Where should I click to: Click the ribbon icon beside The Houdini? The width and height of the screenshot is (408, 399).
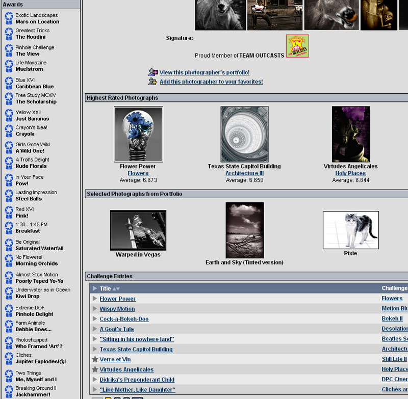click(9, 34)
